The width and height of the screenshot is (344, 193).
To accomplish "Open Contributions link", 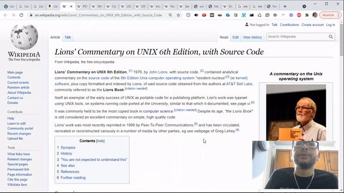I will point(289,25).
